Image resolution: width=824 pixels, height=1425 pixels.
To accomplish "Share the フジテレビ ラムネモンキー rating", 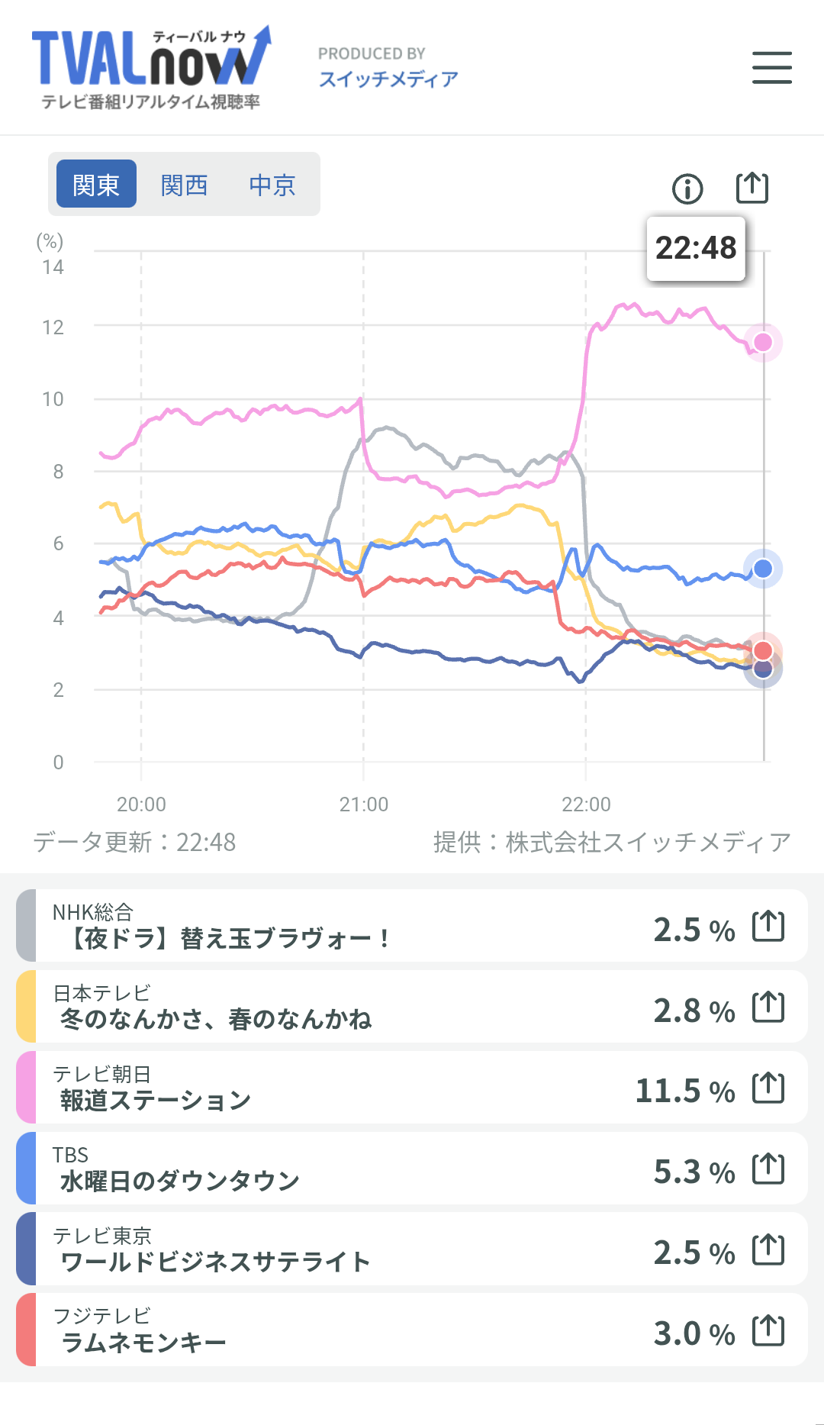I will pyautogui.click(x=768, y=1330).
